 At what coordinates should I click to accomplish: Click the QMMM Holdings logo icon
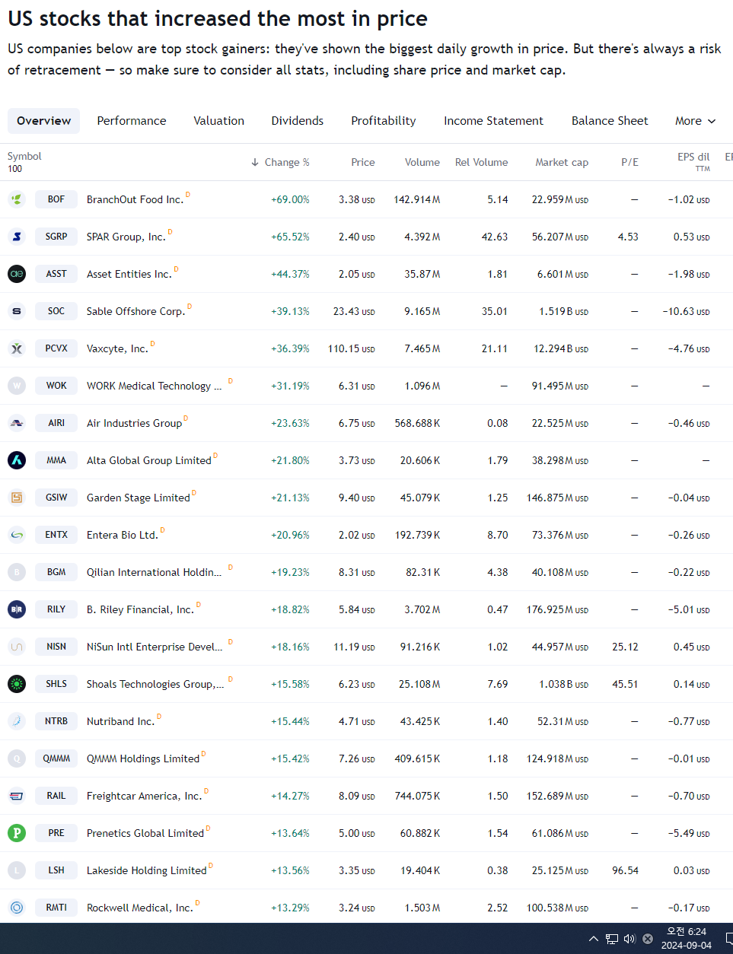tap(17, 758)
